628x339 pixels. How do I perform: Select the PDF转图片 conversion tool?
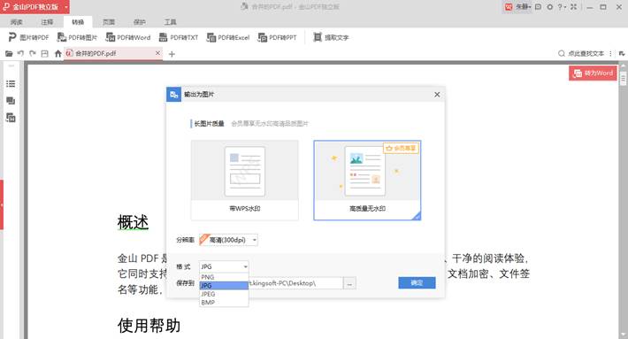(77, 38)
